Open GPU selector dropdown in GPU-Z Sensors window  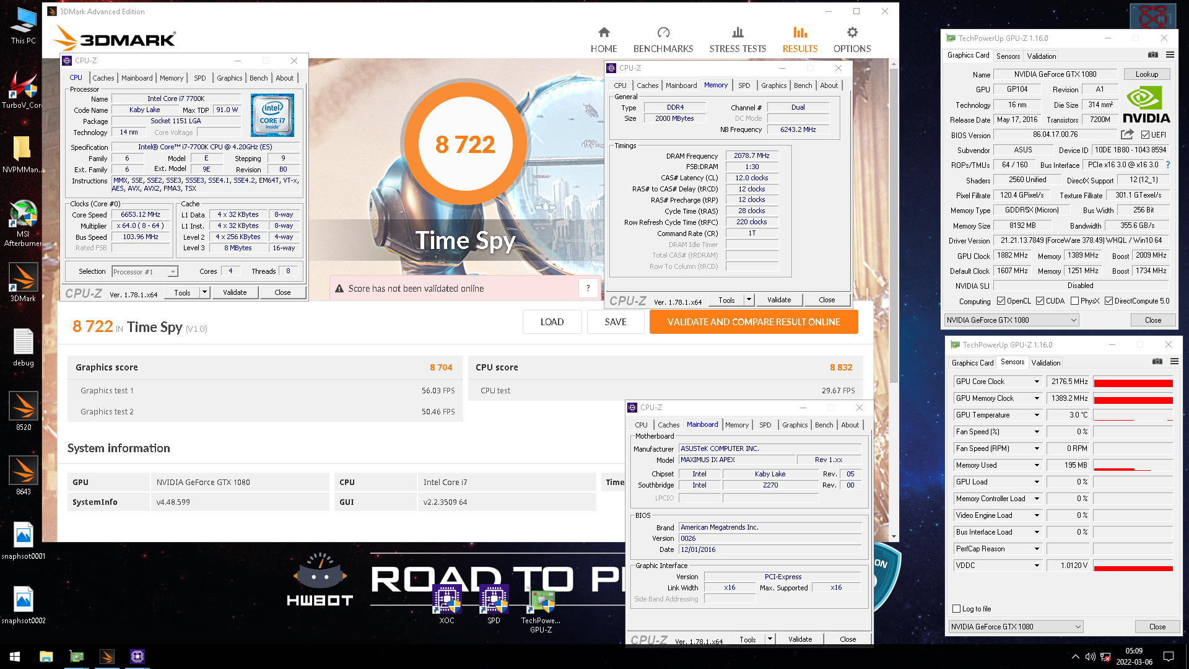point(1016,627)
